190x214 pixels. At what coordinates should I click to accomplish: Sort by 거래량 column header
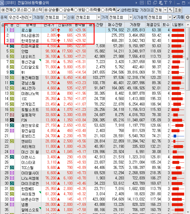(135, 25)
